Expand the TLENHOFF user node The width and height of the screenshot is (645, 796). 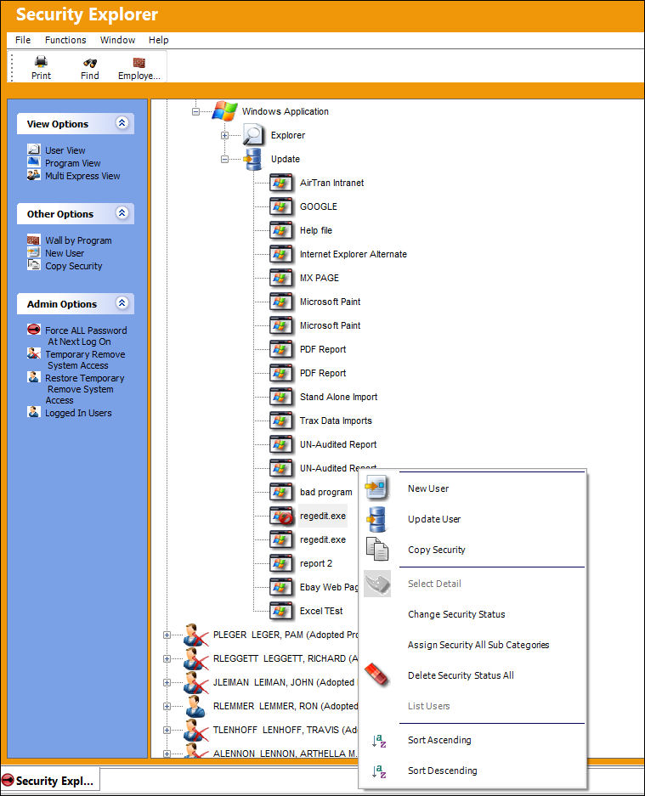167,730
